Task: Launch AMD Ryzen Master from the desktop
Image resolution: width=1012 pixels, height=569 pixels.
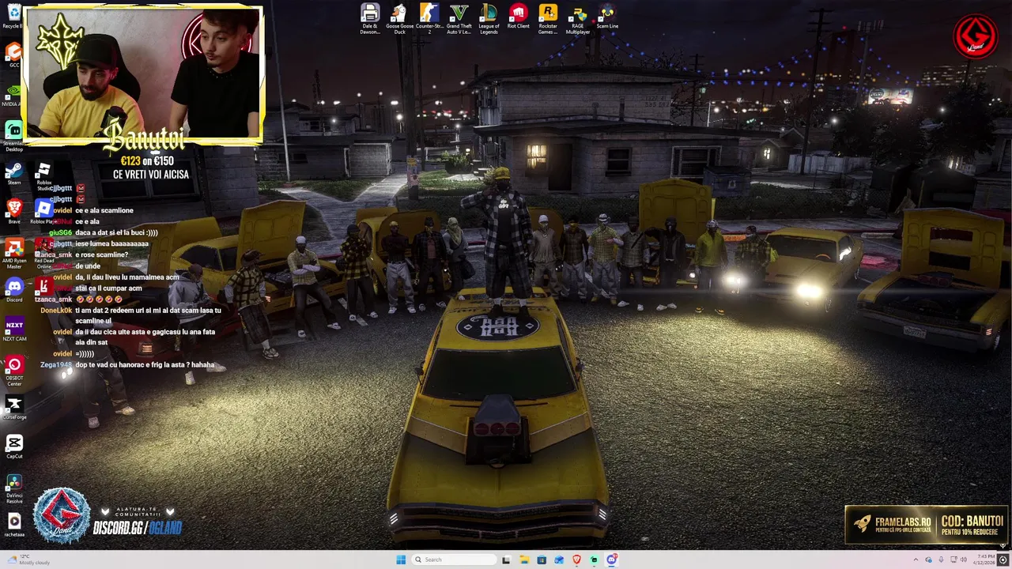Action: (x=13, y=253)
